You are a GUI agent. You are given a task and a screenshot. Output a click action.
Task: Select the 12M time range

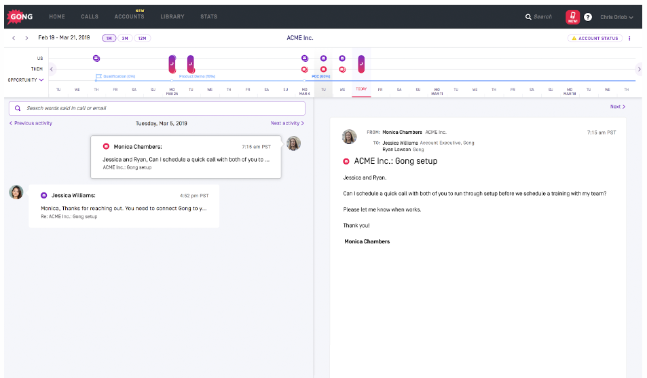coord(142,39)
